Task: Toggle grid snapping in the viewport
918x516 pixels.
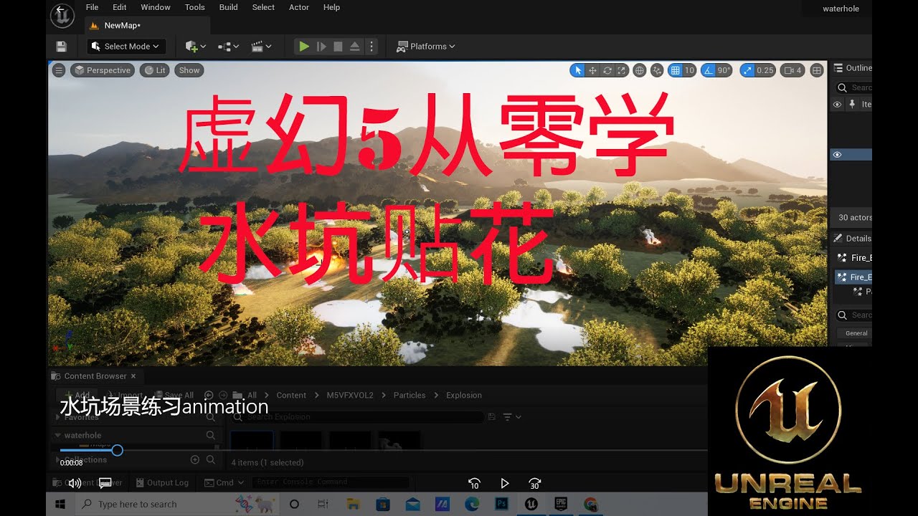Action: [x=675, y=70]
